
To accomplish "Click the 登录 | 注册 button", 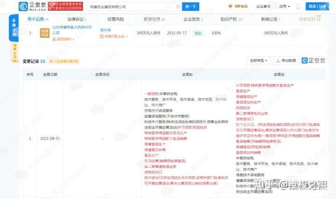I will coord(317,7).
